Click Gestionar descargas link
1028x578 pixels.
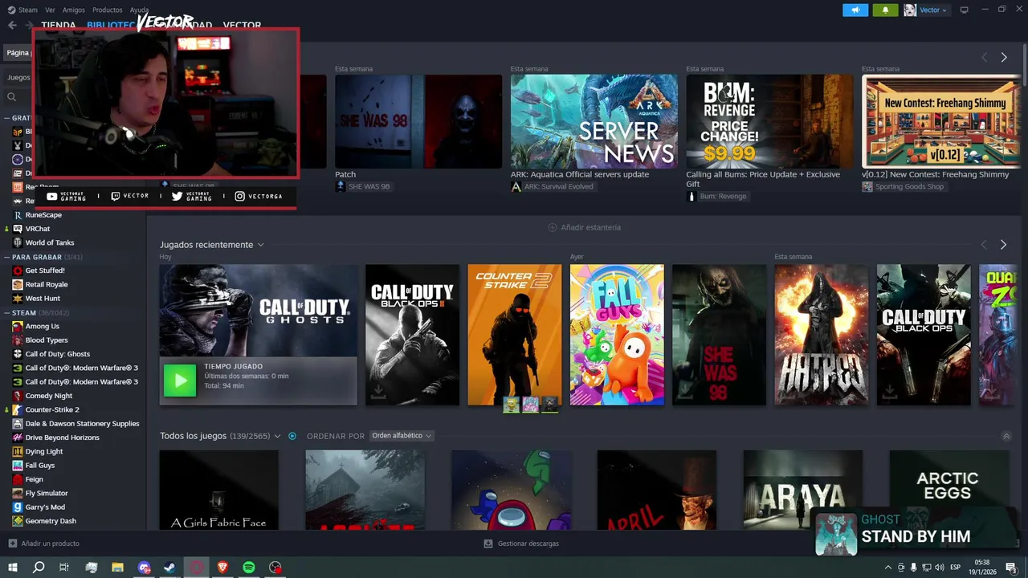[x=528, y=543]
